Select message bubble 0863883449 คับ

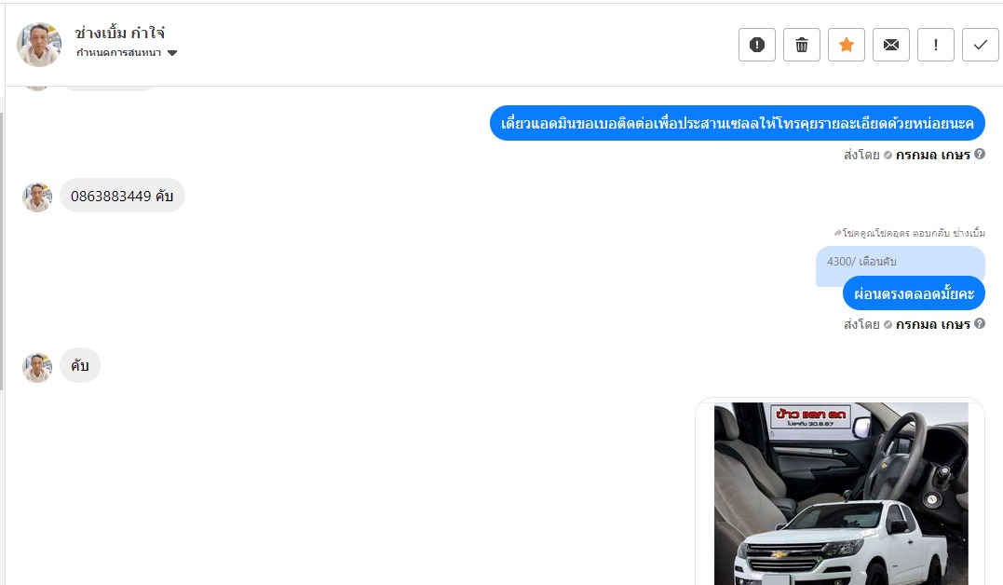122,196
